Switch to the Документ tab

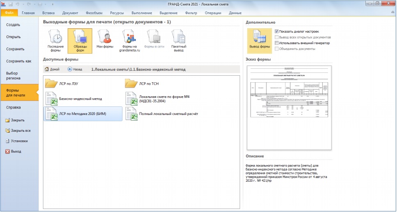point(70,13)
